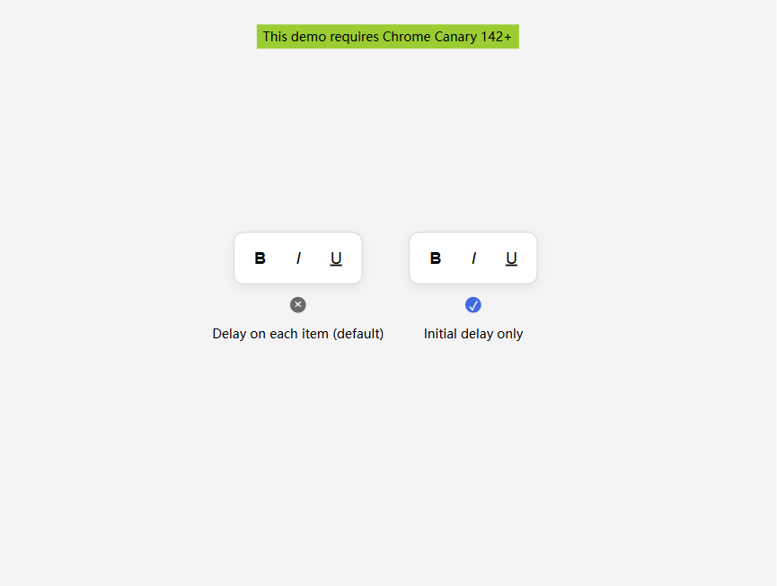Select the "Initial delay only" label
Screen dimensions: 777x586
coord(473,334)
